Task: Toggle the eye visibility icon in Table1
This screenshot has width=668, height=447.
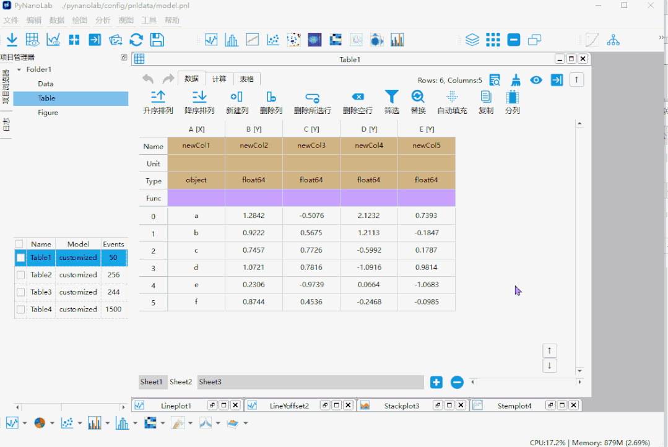Action: (x=536, y=80)
